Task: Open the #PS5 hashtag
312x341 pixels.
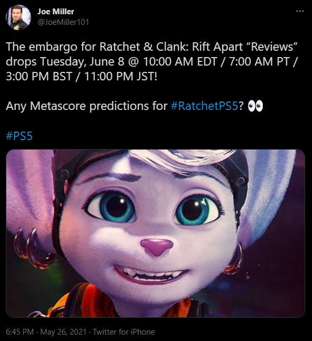Action: click(20, 136)
